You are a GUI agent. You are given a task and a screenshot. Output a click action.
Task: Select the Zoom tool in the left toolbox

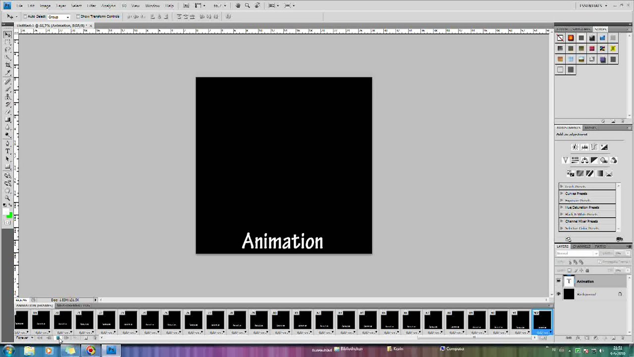[8, 198]
